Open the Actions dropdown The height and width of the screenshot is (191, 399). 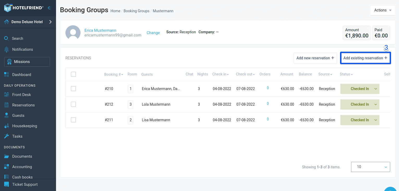[x=383, y=10]
